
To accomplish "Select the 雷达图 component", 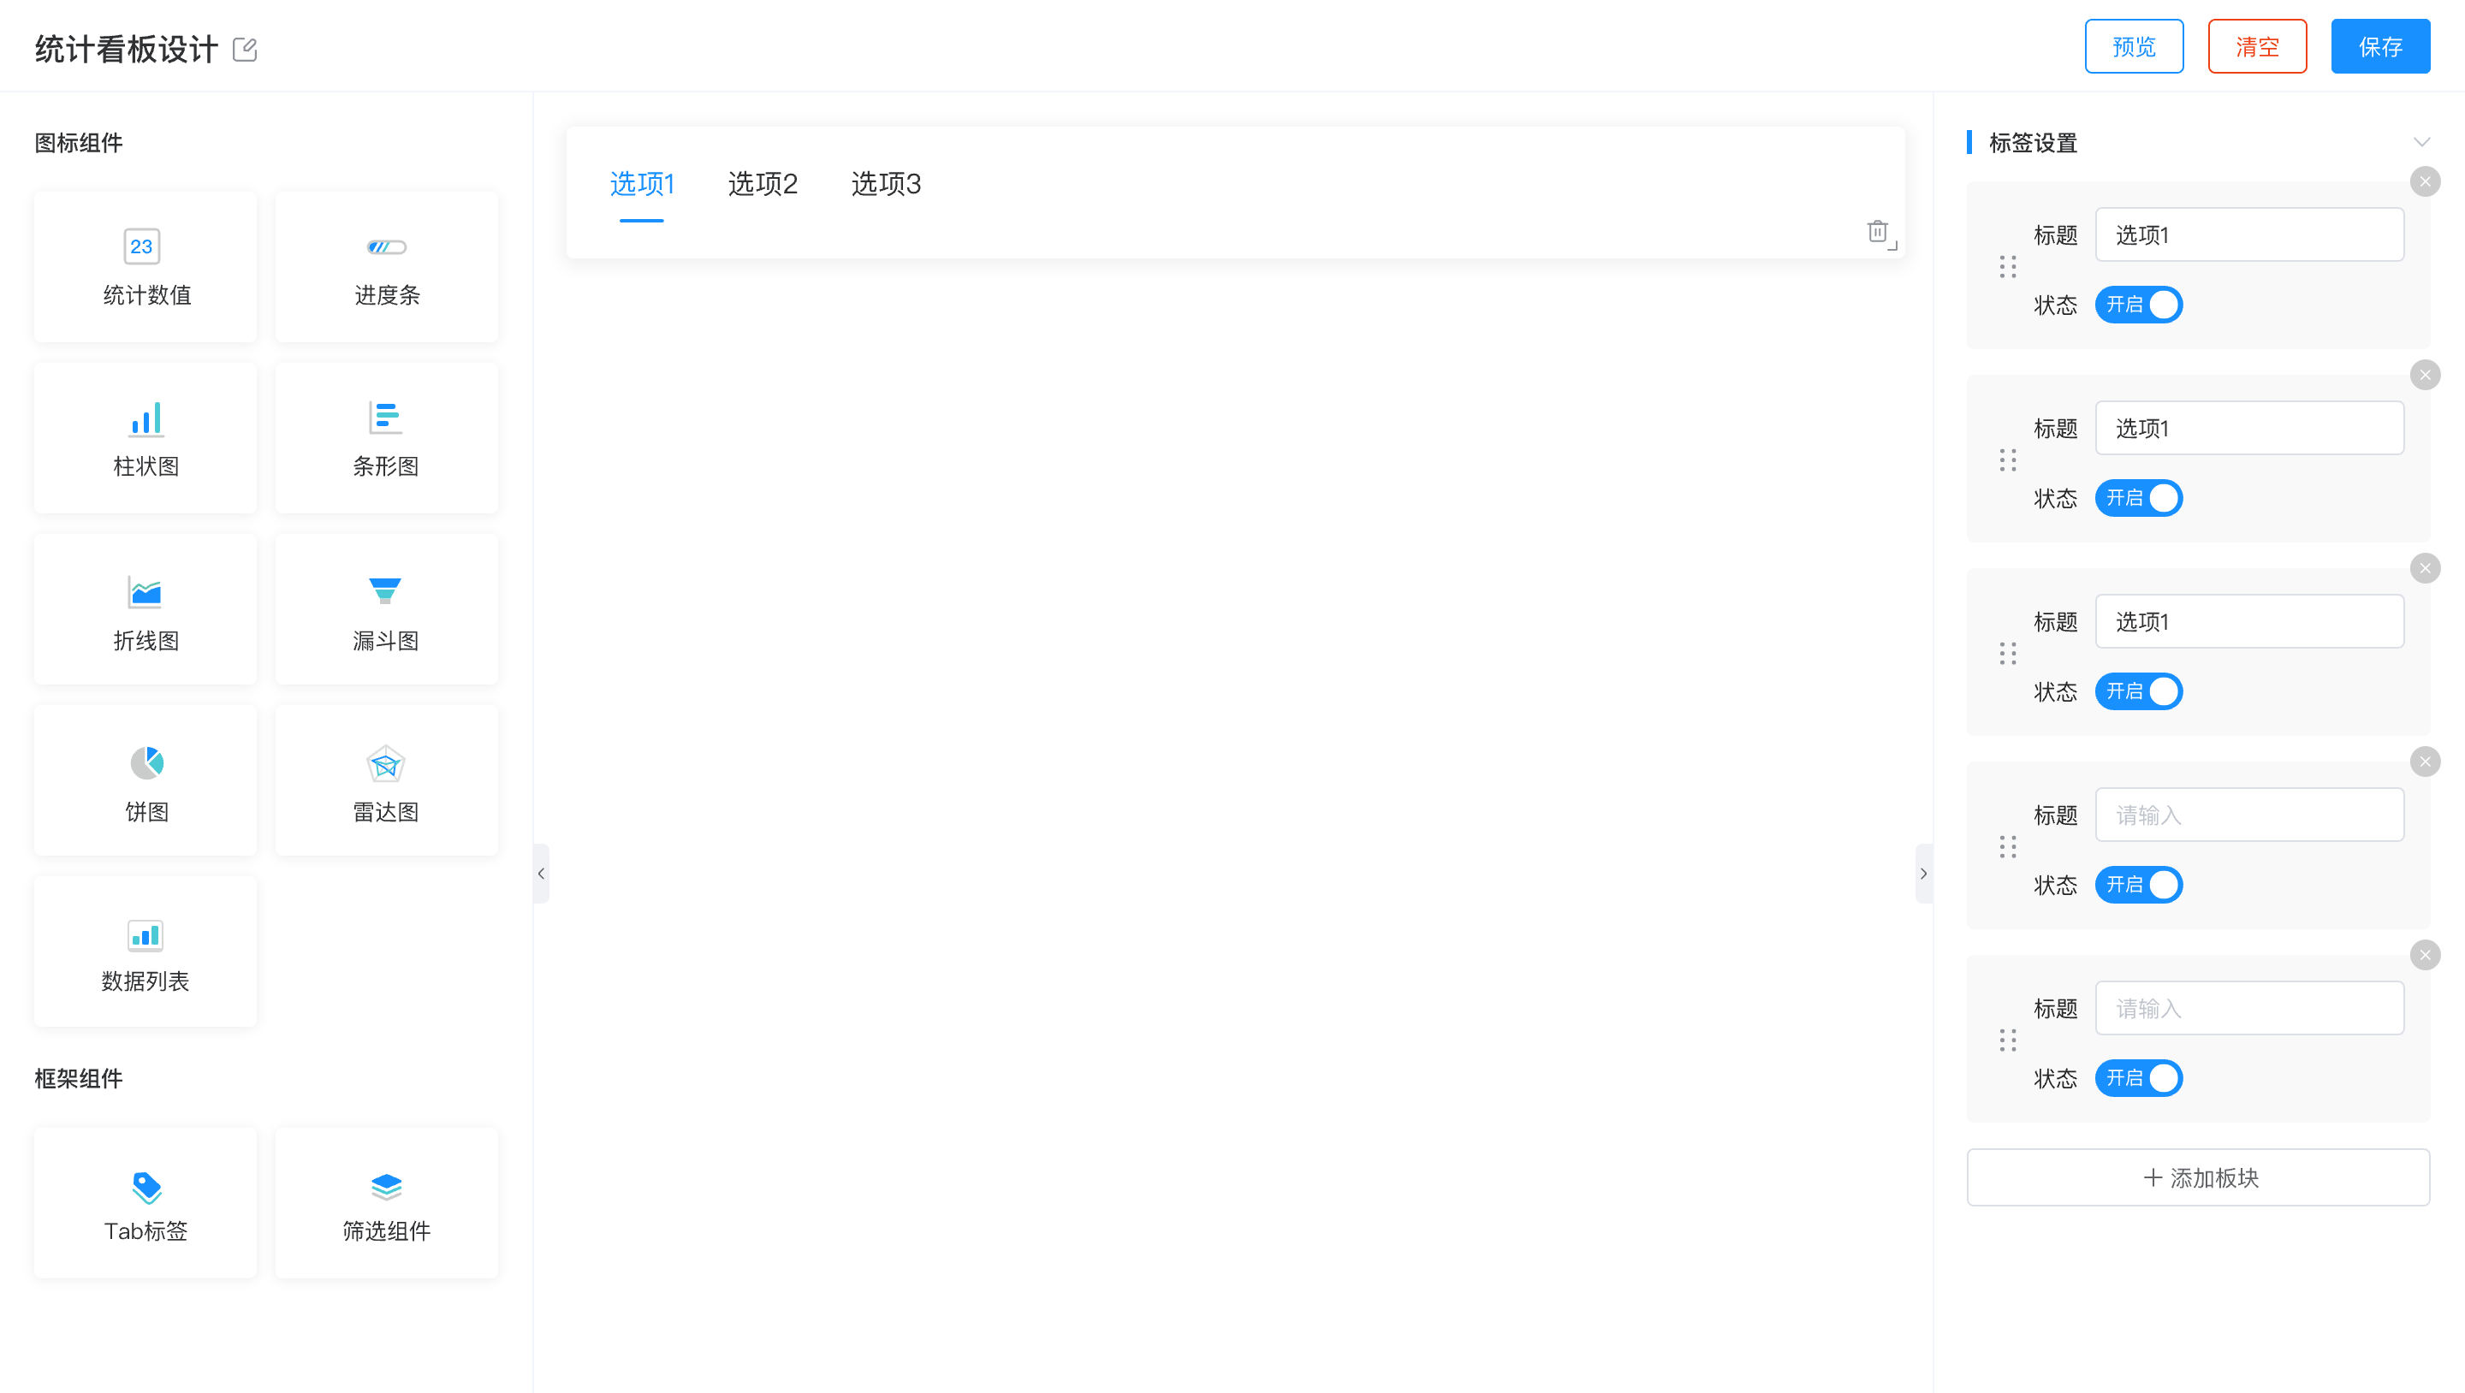I will click(x=386, y=779).
